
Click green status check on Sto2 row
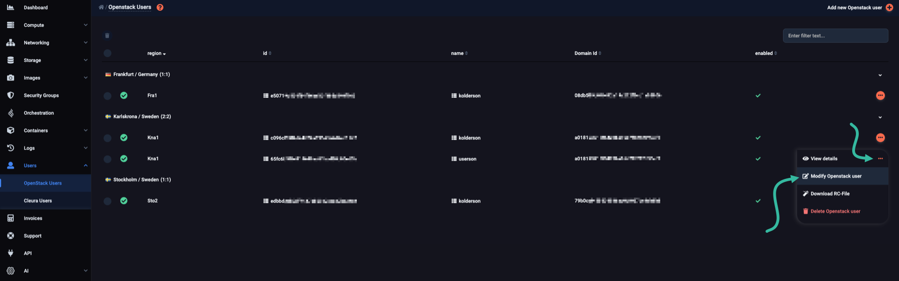pyautogui.click(x=124, y=201)
